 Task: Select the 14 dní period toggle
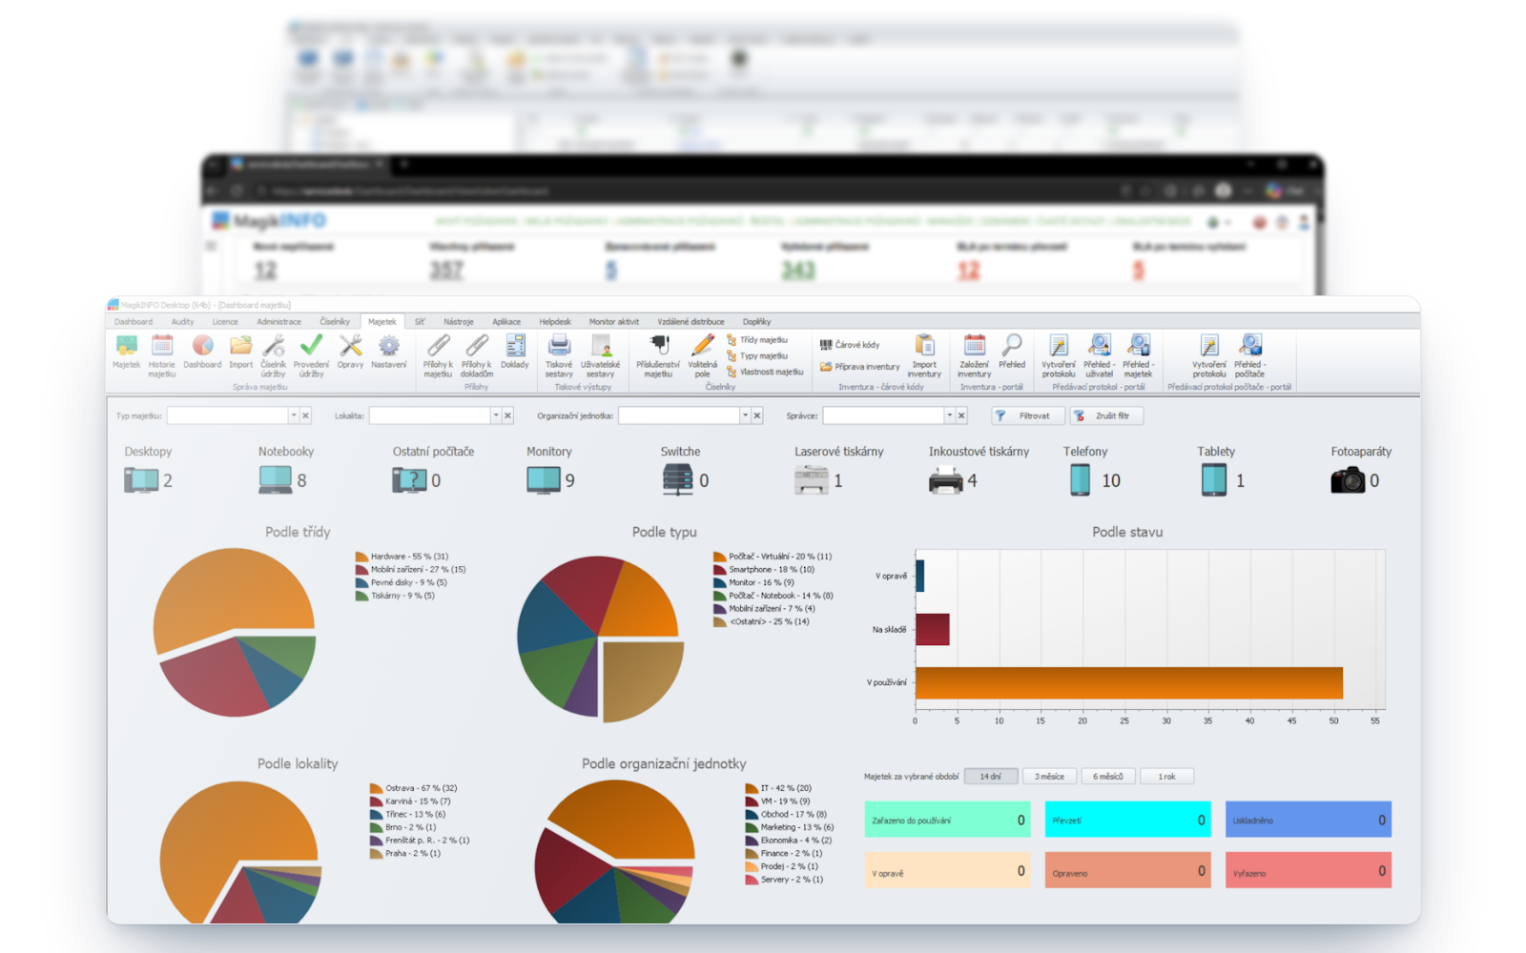(991, 777)
